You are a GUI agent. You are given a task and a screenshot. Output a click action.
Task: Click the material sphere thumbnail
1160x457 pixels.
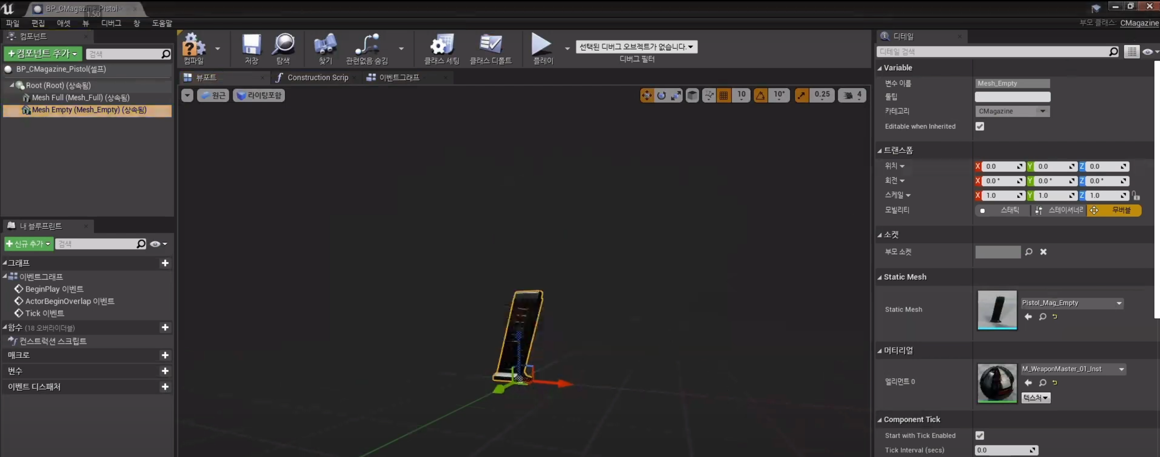point(997,383)
